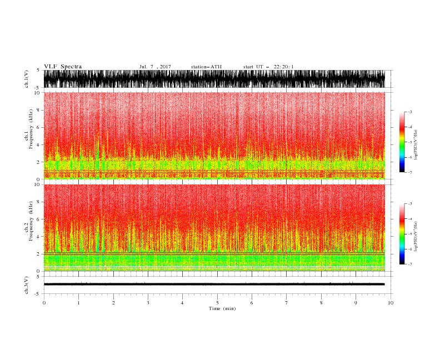Viewport: 440px width, 340px height.
Task: Click inside the ch.1 spectrogram panel
Action: click(x=214, y=136)
